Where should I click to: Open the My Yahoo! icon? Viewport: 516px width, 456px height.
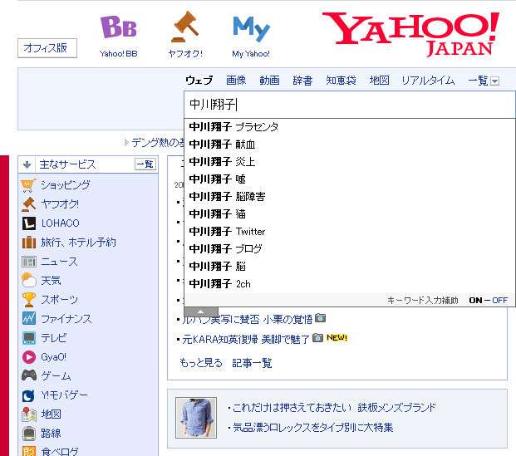click(252, 29)
